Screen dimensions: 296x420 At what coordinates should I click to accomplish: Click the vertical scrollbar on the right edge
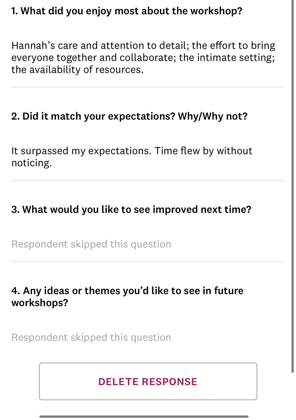(292, 186)
